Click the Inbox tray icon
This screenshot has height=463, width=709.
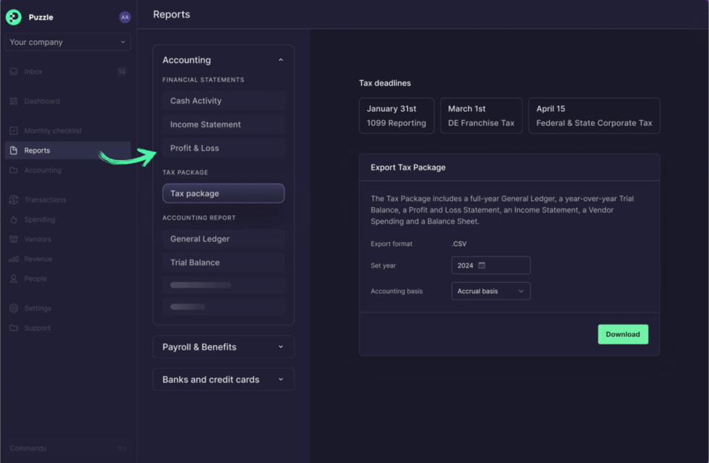[x=14, y=72]
